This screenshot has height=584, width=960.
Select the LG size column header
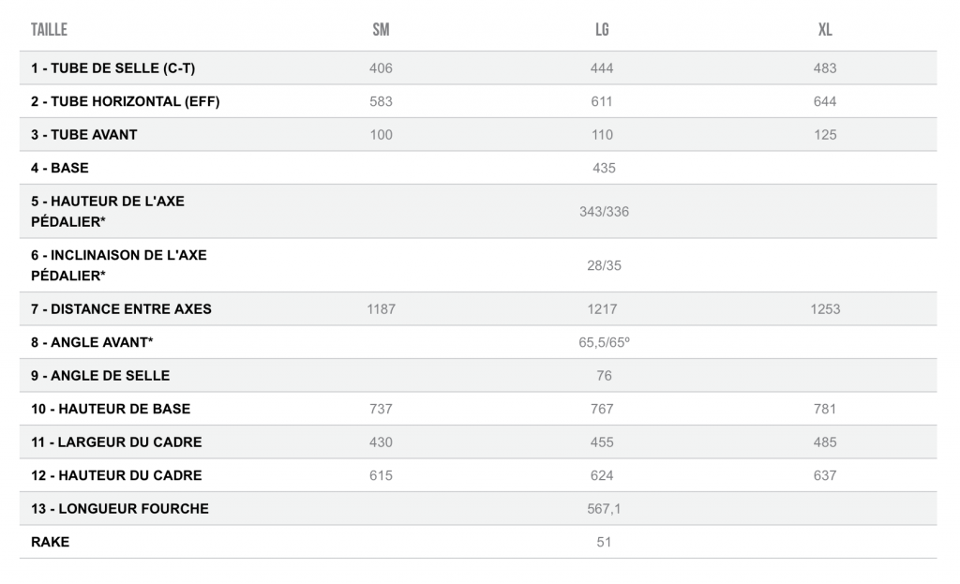click(x=602, y=30)
